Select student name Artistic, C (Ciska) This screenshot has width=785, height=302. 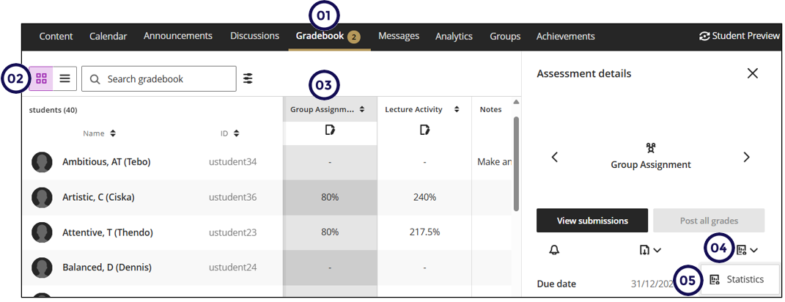98,197
